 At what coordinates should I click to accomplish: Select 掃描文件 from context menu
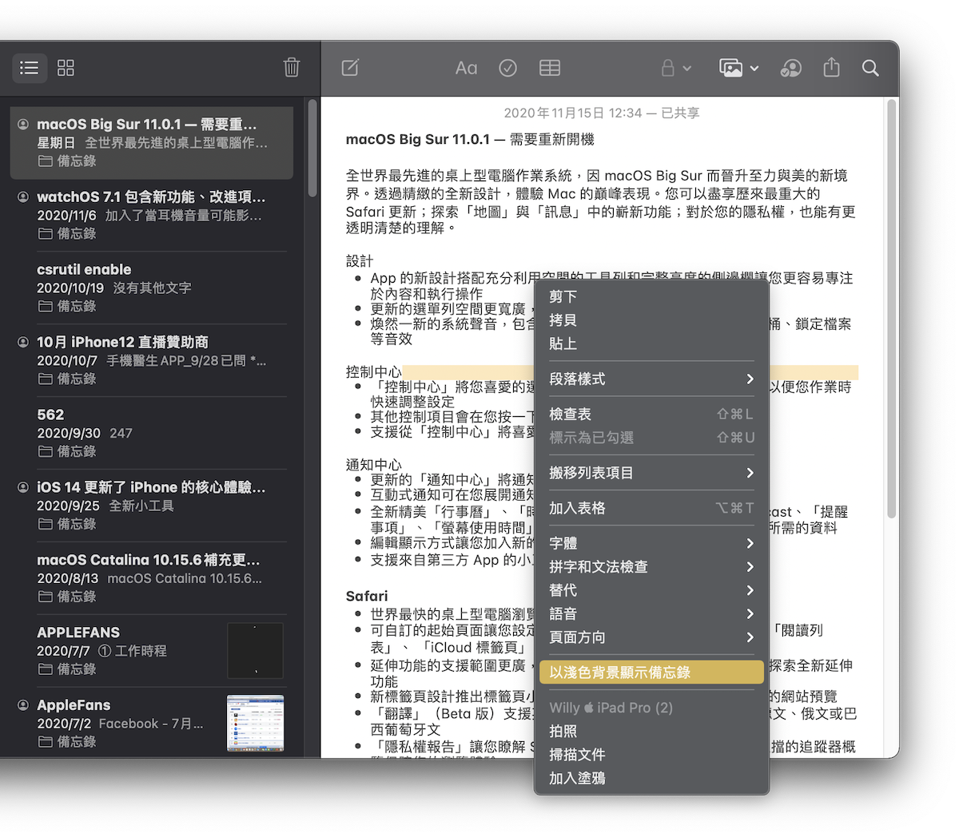coord(651,755)
